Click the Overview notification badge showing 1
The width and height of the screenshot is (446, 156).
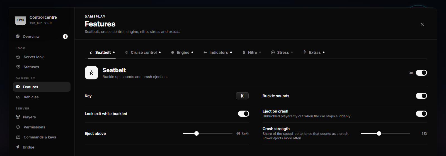pos(65,36)
